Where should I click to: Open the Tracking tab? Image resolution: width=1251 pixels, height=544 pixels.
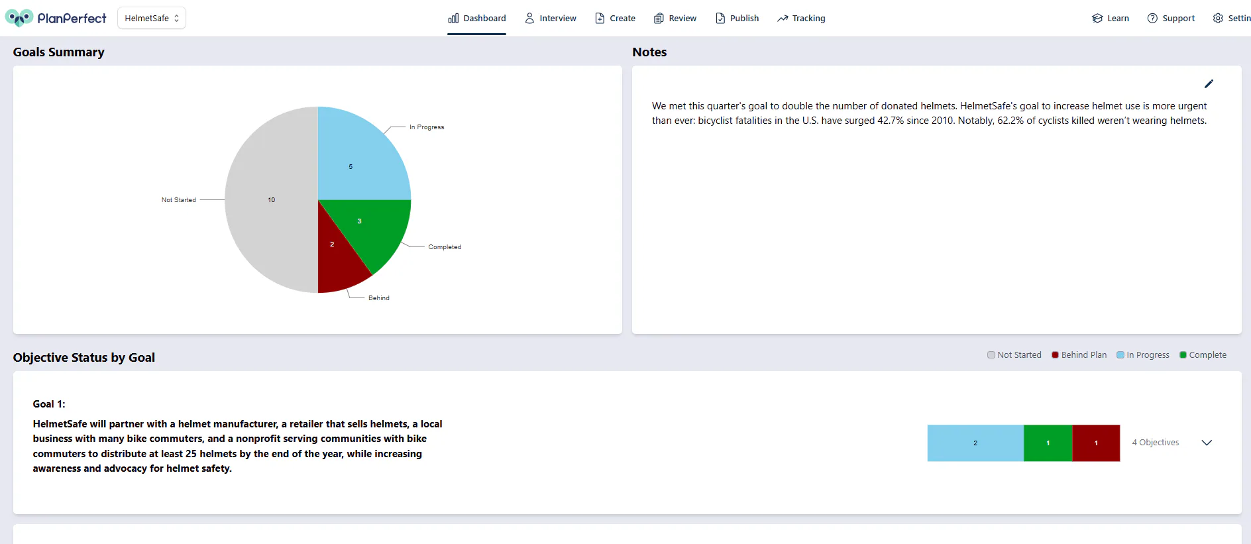point(802,19)
